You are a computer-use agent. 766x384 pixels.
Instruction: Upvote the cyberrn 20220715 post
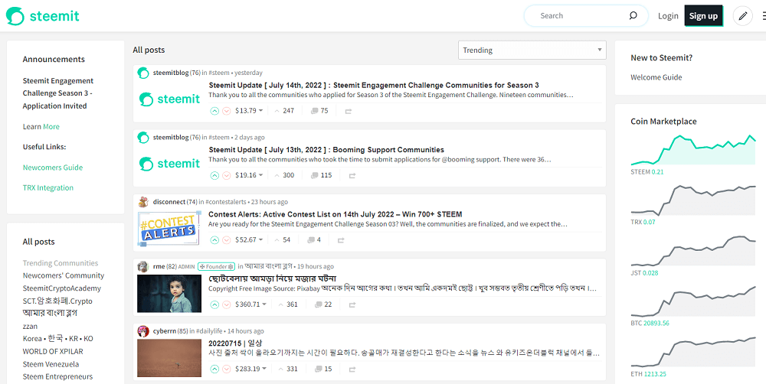tap(214, 369)
